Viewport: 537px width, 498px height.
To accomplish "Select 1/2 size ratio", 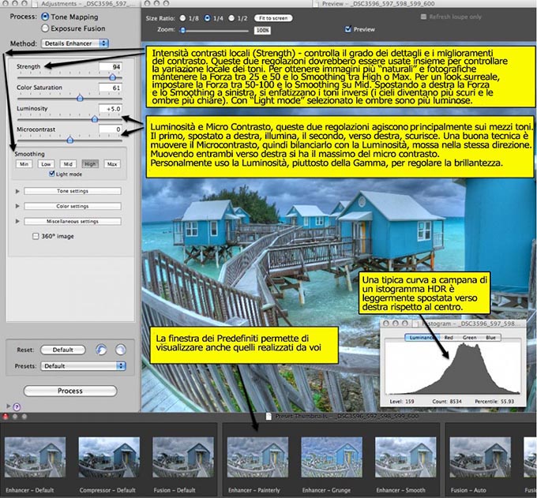I will 231,18.
